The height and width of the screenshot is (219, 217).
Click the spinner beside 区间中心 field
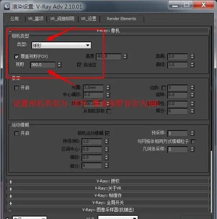[x=107, y=149]
